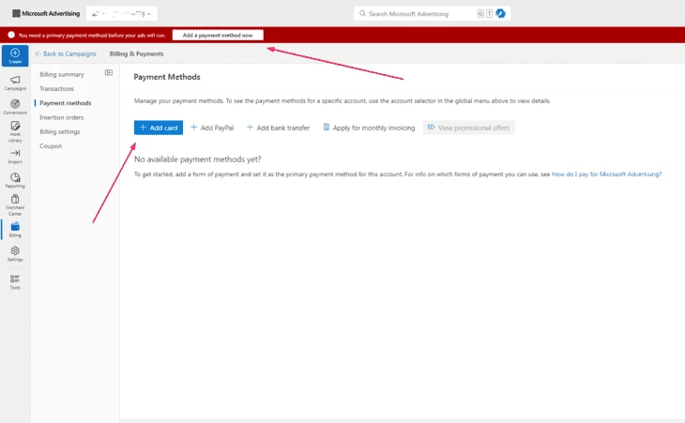Image resolution: width=685 pixels, height=423 pixels.
Task: Open Insertion orders page
Action: tap(61, 117)
